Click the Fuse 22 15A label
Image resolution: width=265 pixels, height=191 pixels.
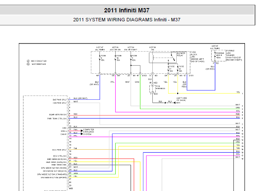181,69
